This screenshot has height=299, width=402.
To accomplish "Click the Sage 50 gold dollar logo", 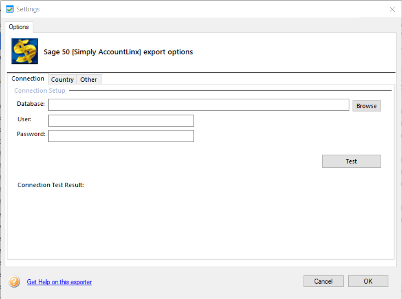I will click(x=25, y=51).
